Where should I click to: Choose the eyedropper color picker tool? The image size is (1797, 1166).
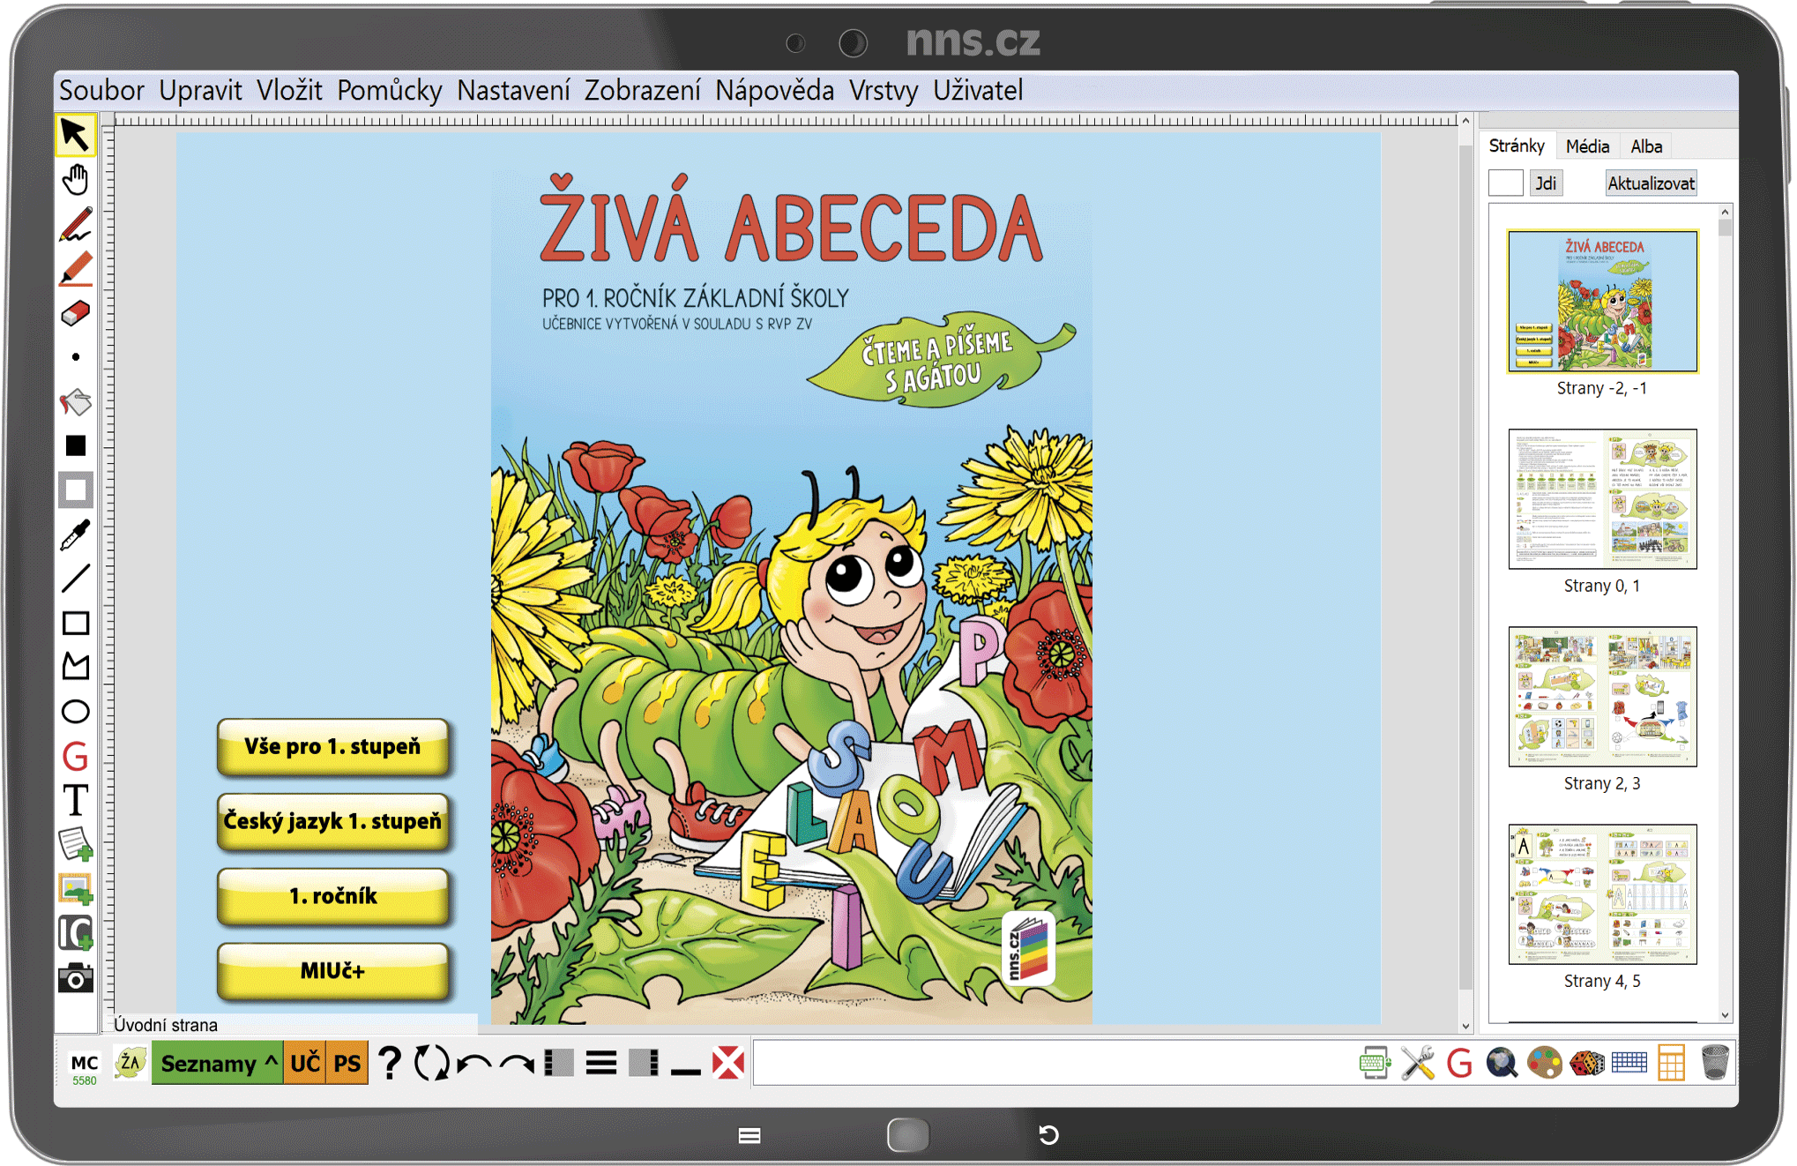click(76, 534)
